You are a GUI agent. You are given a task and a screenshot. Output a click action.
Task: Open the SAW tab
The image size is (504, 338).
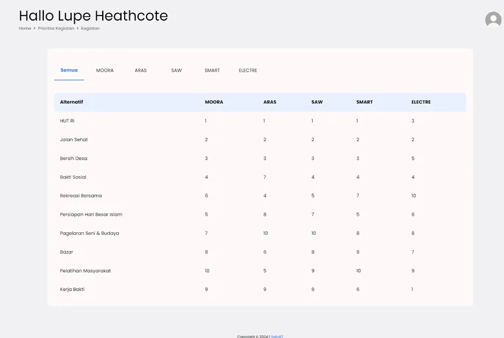(176, 70)
